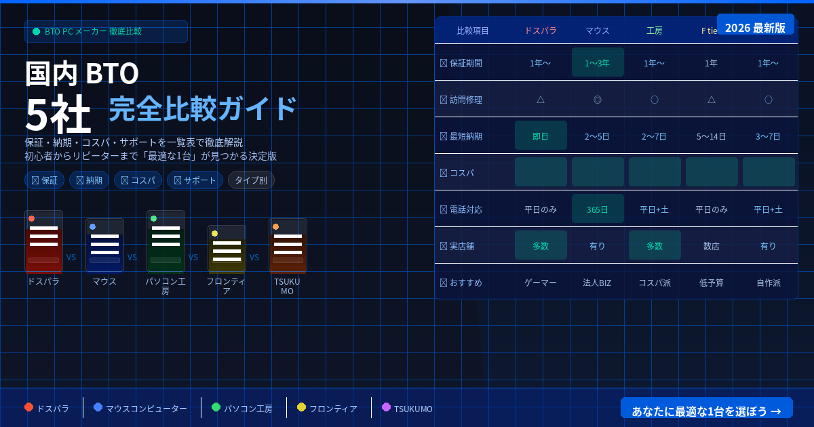
Task: Click the yellow フロンティア legend dot
Action: pyautogui.click(x=301, y=407)
